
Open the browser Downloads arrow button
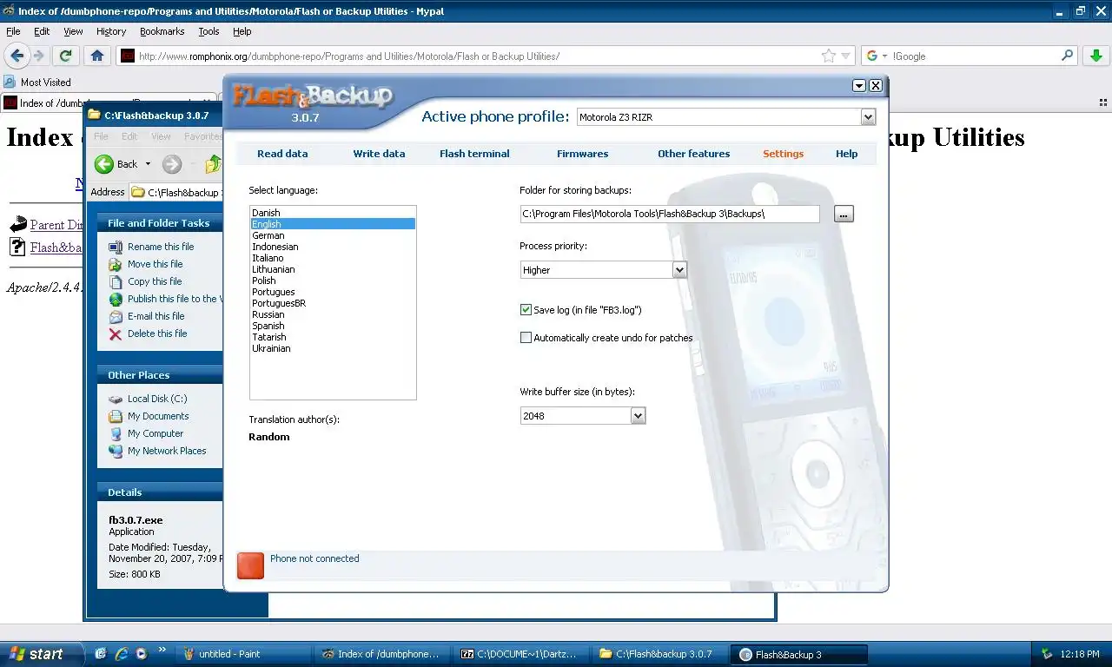[1095, 56]
